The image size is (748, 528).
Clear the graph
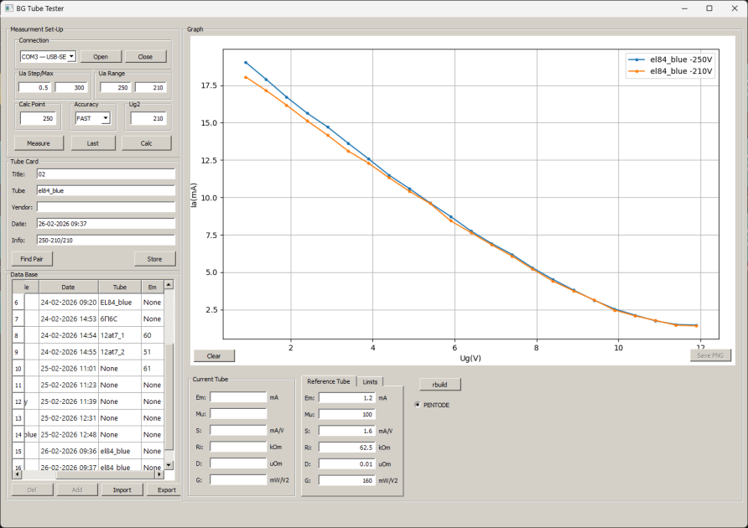(214, 356)
